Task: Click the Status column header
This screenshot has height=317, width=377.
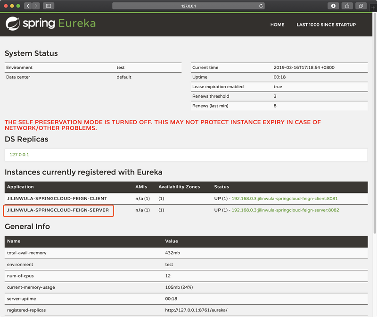Action: point(221,187)
